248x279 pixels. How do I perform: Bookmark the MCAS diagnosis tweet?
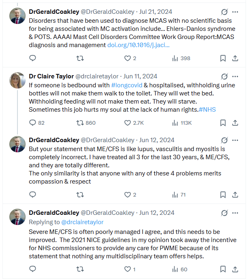(x=223, y=58)
